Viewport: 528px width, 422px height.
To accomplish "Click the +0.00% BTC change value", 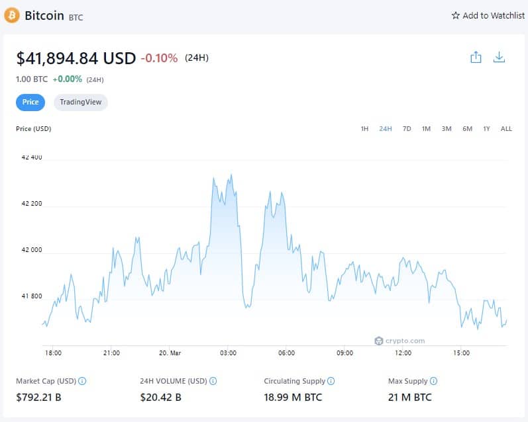I will tap(68, 79).
